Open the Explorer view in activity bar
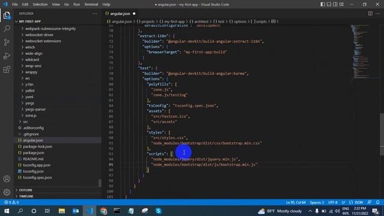 click(7, 16)
